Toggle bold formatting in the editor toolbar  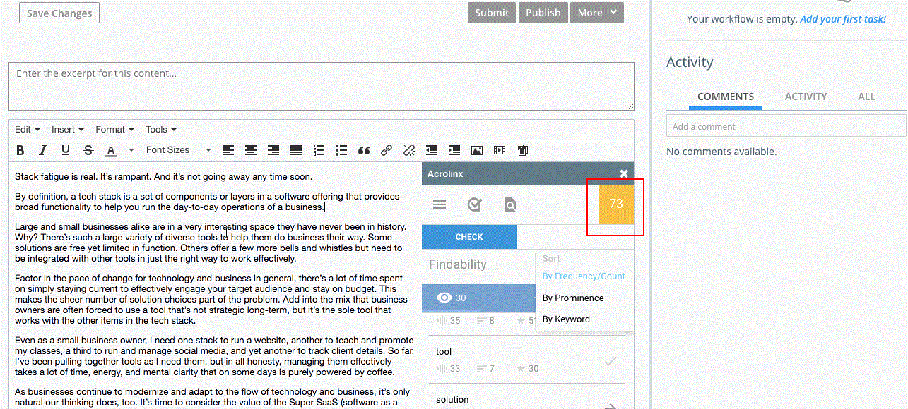[20, 150]
